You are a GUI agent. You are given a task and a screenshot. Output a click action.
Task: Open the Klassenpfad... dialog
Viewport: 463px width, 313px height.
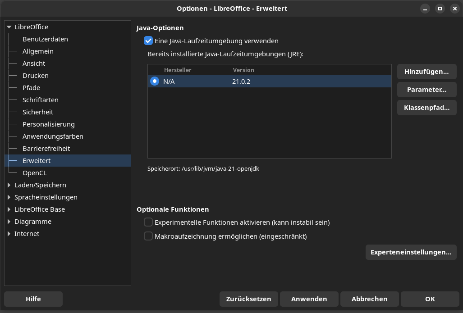tap(426, 108)
